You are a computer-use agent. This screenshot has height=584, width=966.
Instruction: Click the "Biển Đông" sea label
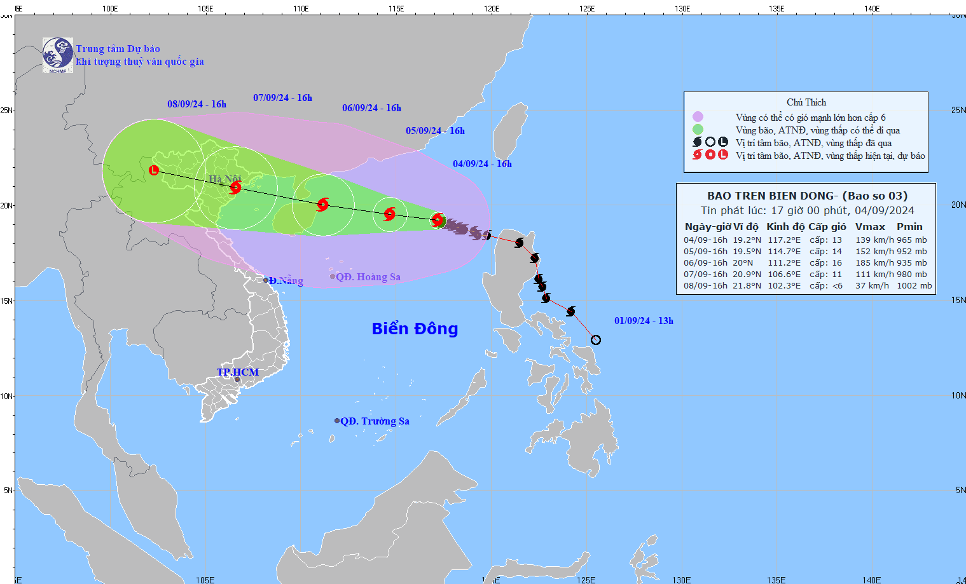[x=415, y=329]
